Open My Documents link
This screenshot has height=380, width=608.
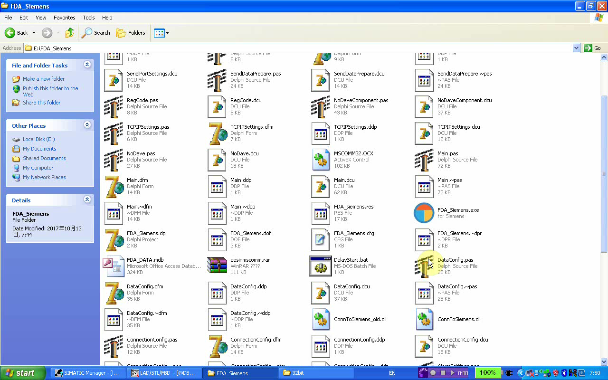(39, 149)
